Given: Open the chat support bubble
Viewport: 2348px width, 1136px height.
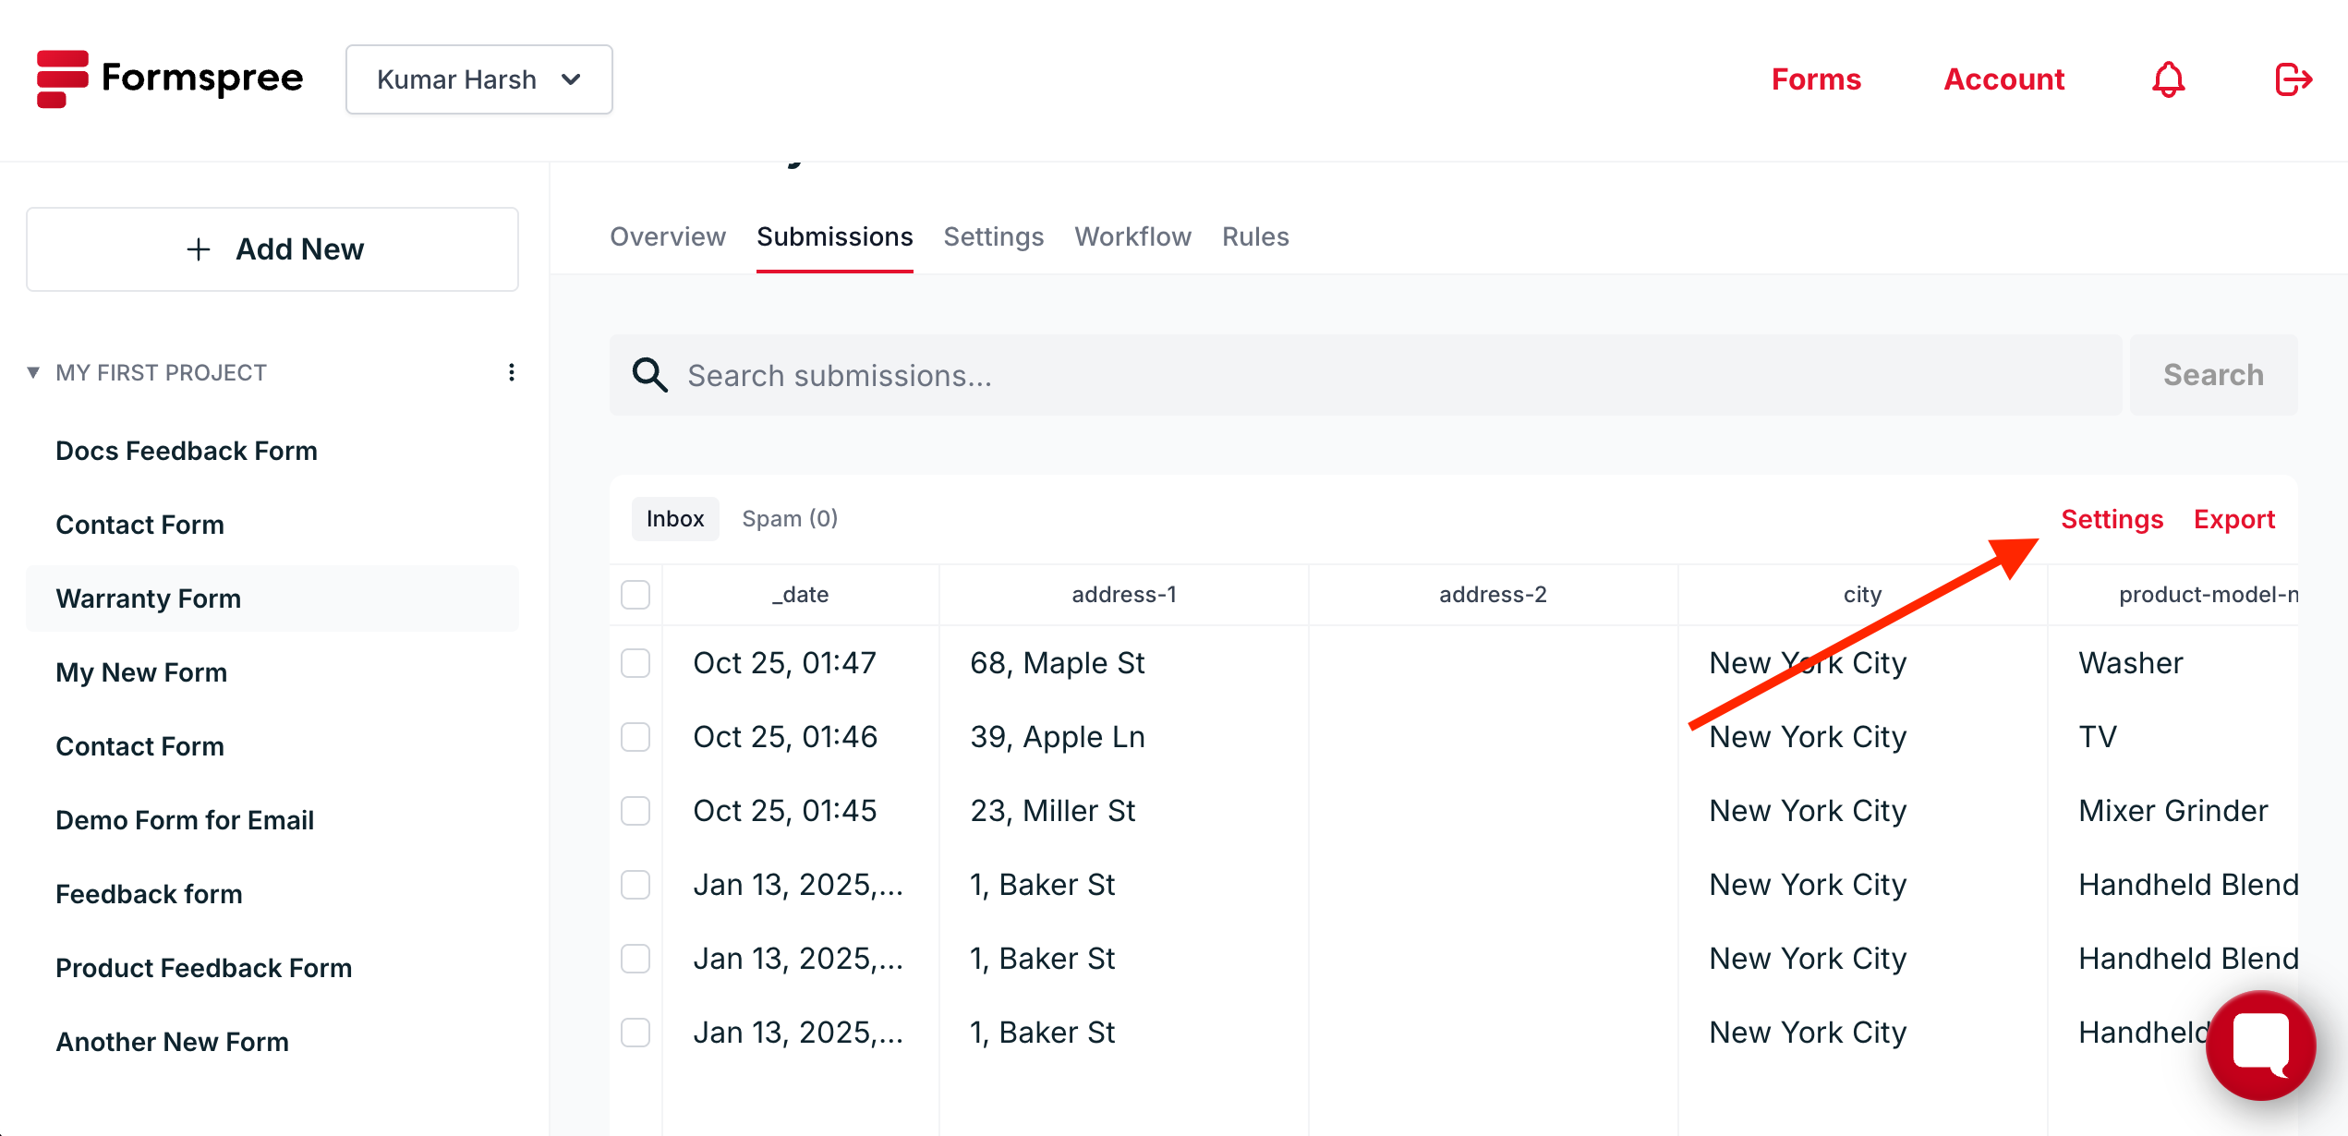Looking at the screenshot, I should (x=2259, y=1045).
